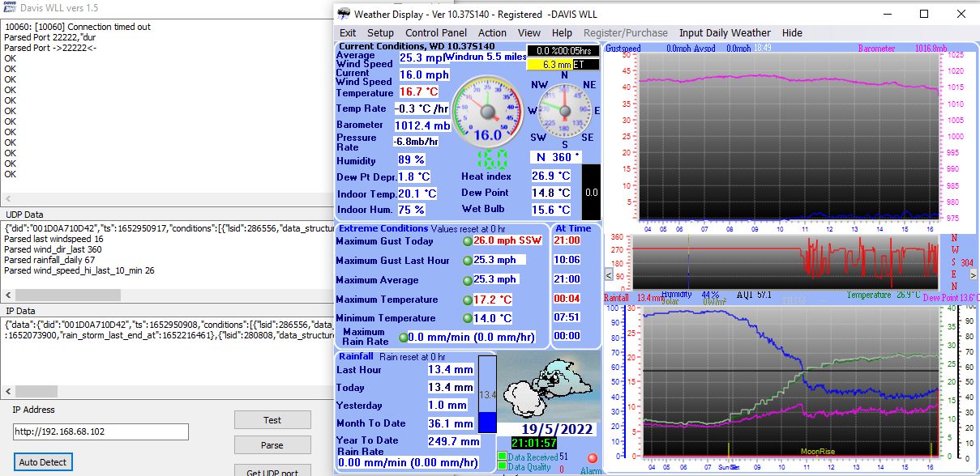The image size is (980, 476).
Task: Click the Hide menu item
Action: click(x=792, y=33)
